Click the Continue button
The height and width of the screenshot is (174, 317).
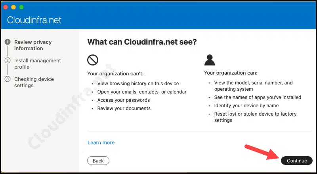296,161
